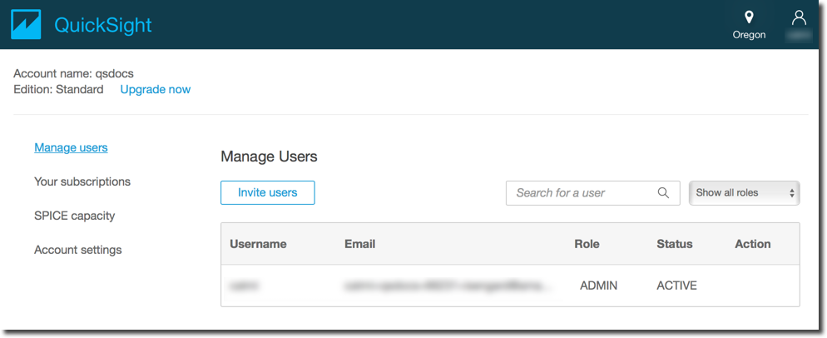The height and width of the screenshot is (338, 827).
Task: Click the QuickSight title text
Action: coord(103,25)
